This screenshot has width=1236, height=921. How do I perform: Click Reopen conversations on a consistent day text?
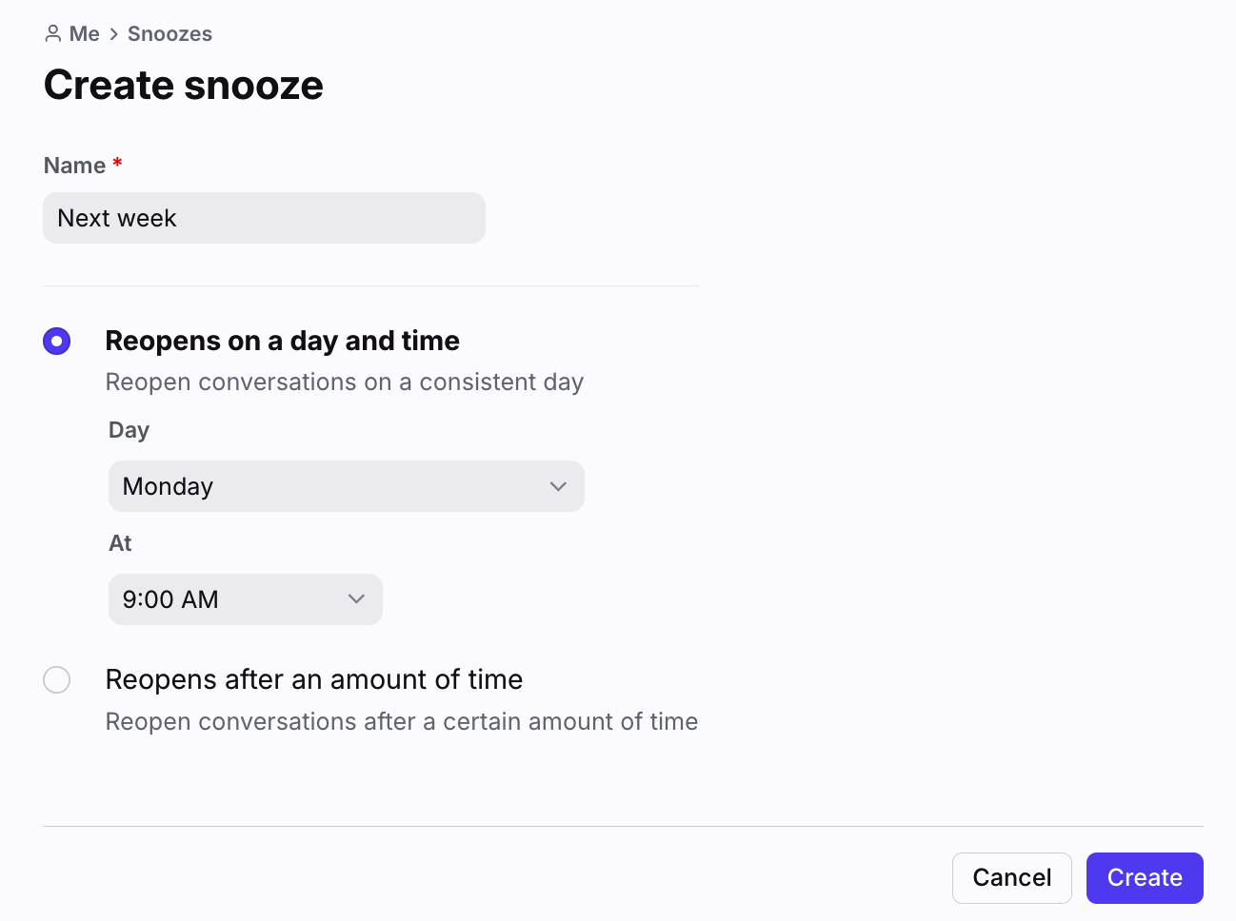click(345, 382)
